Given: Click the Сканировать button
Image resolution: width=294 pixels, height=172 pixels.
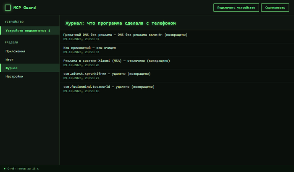Looking at the screenshot, I should [x=275, y=8].
